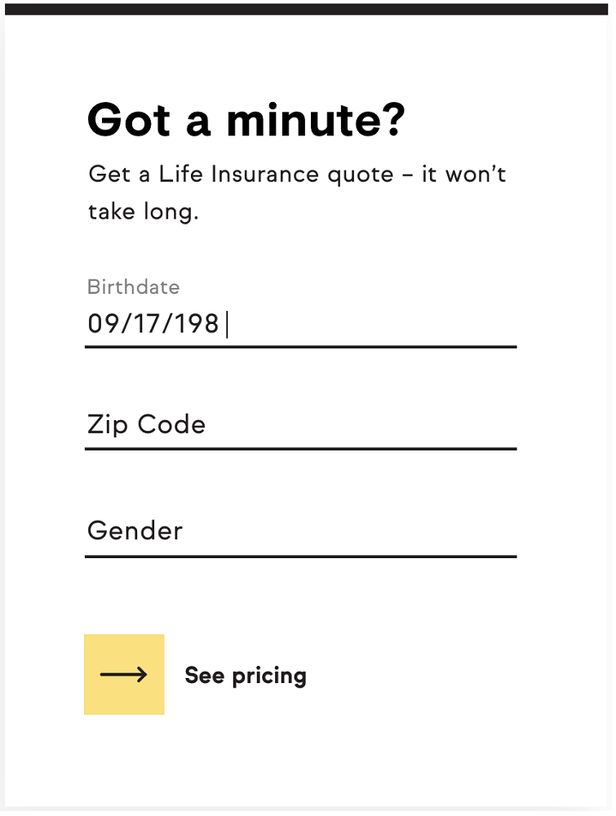Click the yellow arrow icon button
Screen dimensions: 616x816
click(124, 674)
